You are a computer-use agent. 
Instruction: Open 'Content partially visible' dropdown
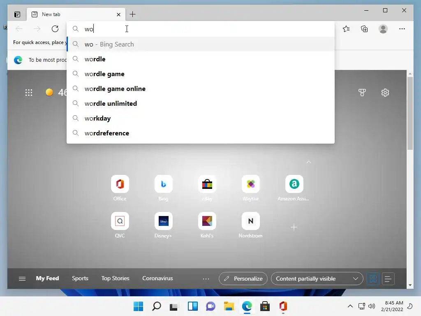pyautogui.click(x=317, y=279)
